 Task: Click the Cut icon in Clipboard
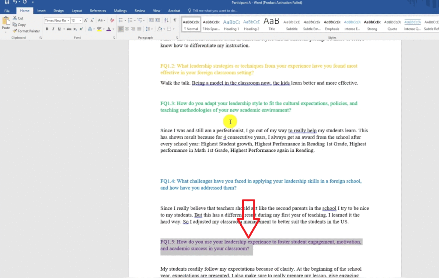click(18, 18)
